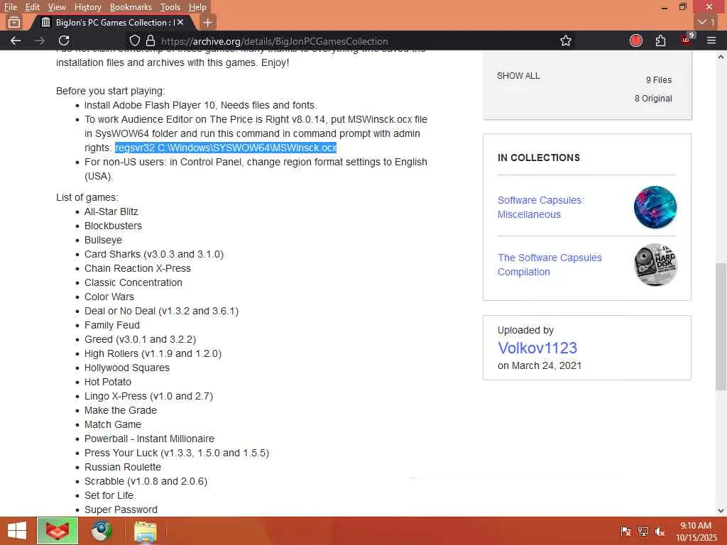The height and width of the screenshot is (545, 727).
Task: Open Action Center flag tray icon
Action: point(625,531)
